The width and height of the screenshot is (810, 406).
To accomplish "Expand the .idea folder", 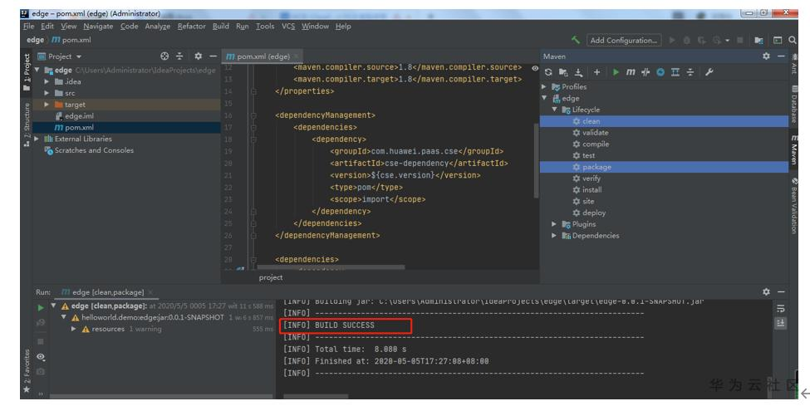I will pyautogui.click(x=47, y=81).
